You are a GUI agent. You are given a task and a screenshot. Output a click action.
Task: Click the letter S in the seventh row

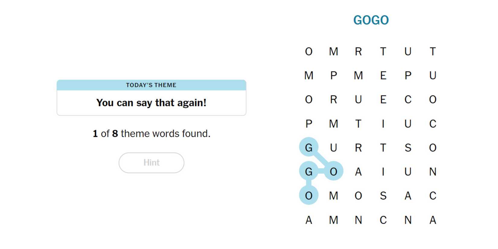(383, 196)
